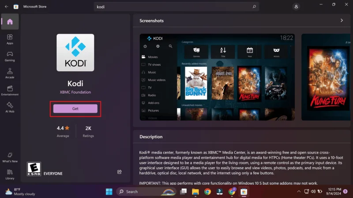Open Task View in the taskbar
The height and width of the screenshot is (198, 353).
click(184, 191)
